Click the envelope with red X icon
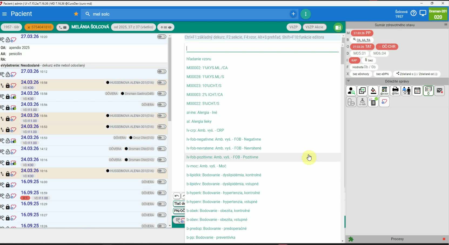 pos(439,91)
